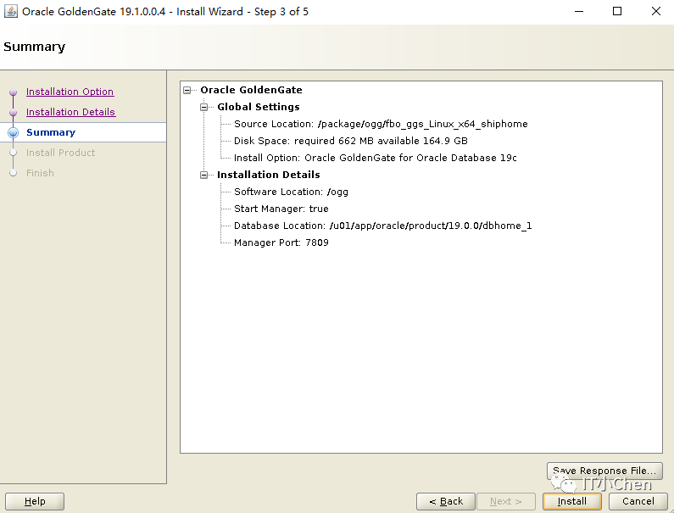This screenshot has width=674, height=513.
Task: Select the Manager Port: 7809 row
Action: (x=281, y=243)
